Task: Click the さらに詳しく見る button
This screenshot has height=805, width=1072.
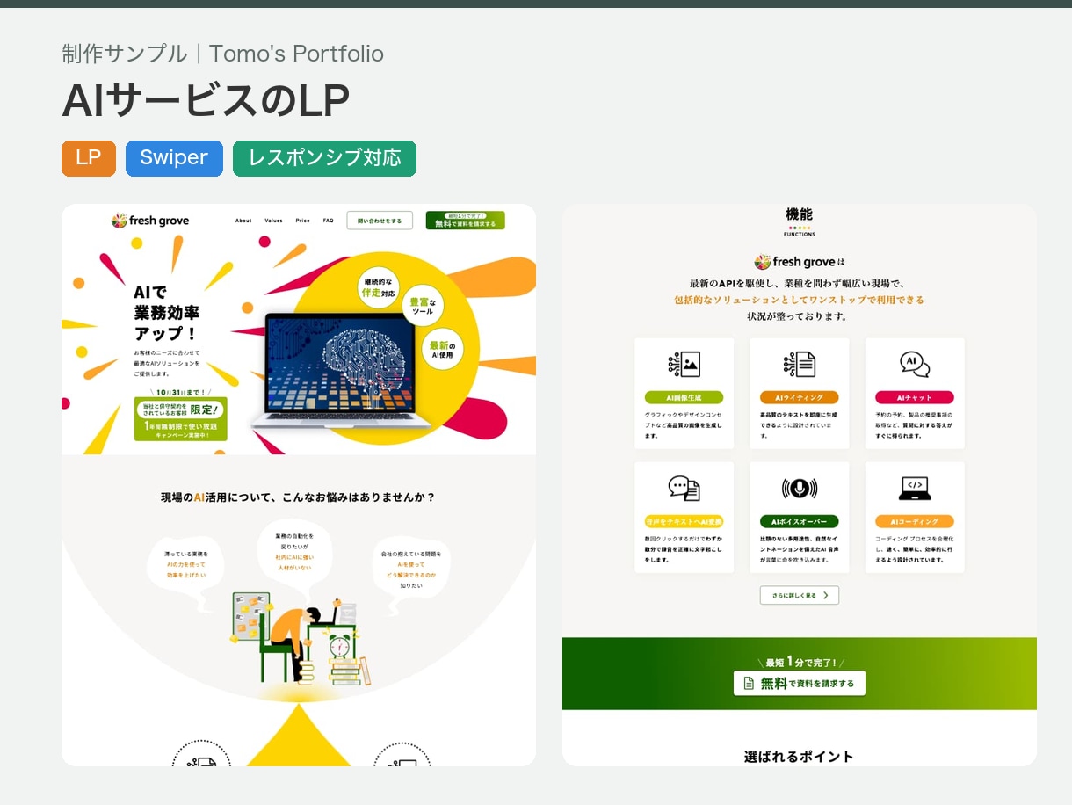Action: click(x=800, y=596)
